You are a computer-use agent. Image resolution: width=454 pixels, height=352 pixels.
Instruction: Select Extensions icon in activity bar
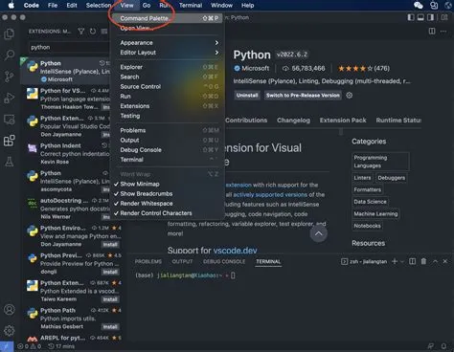10,141
